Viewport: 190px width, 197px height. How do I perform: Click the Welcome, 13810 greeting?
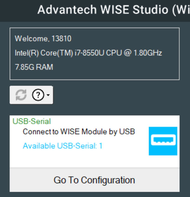click(x=43, y=39)
